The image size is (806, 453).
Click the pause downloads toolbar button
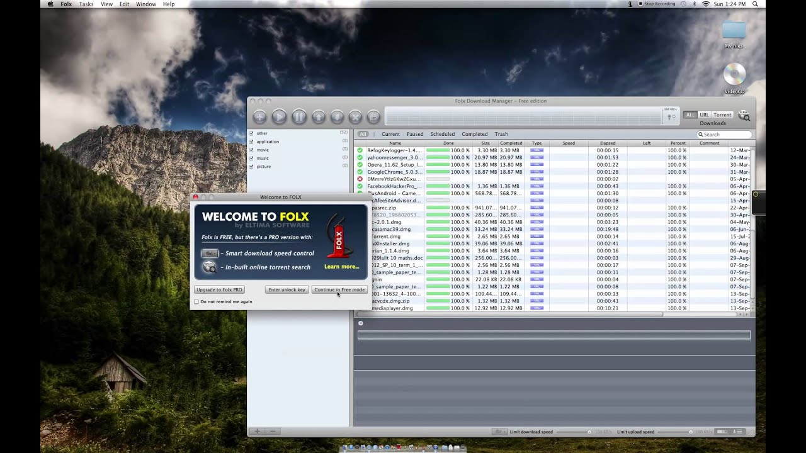tap(299, 116)
